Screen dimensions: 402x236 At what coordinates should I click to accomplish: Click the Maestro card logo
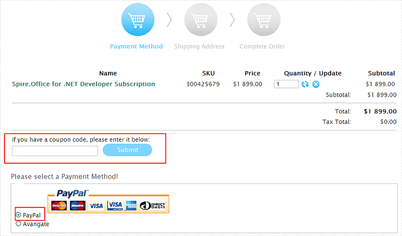click(77, 205)
